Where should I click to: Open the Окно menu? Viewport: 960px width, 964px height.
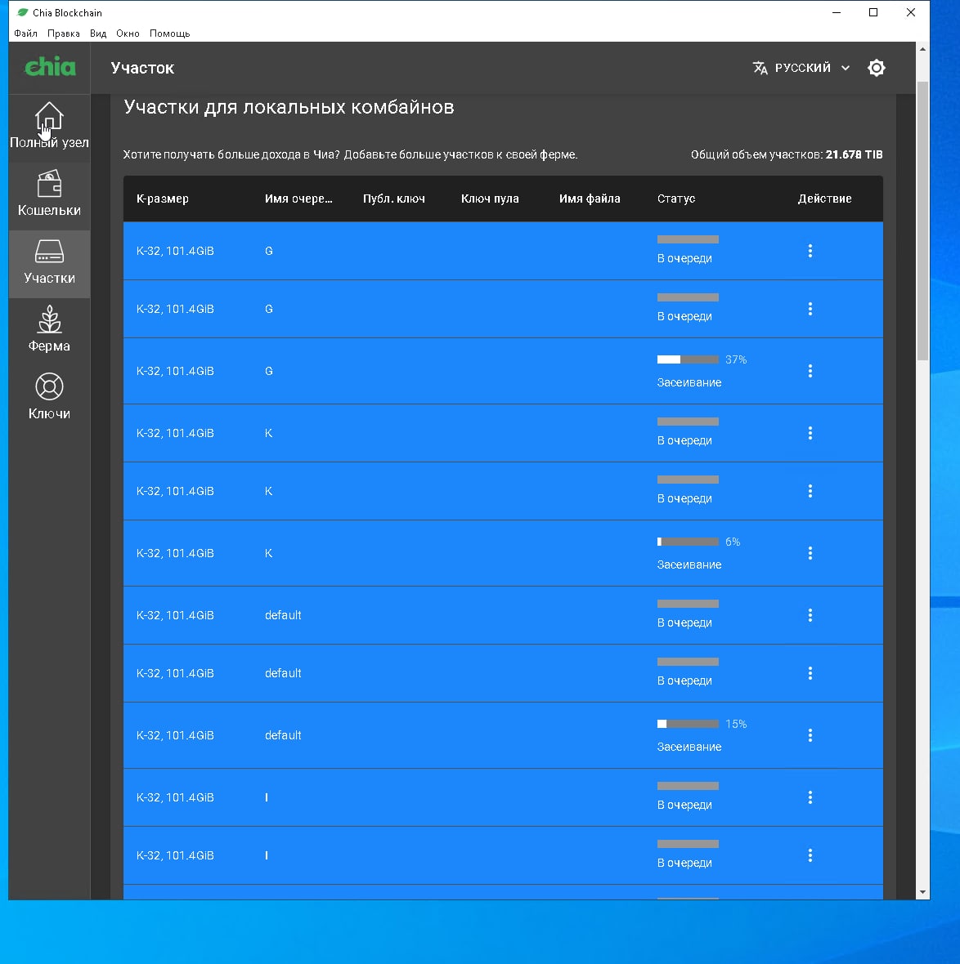point(128,33)
